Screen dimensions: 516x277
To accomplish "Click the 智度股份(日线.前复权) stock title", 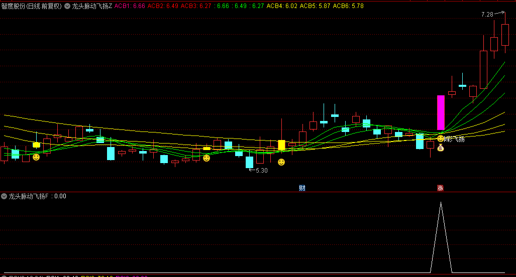I will pyautogui.click(x=32, y=6).
